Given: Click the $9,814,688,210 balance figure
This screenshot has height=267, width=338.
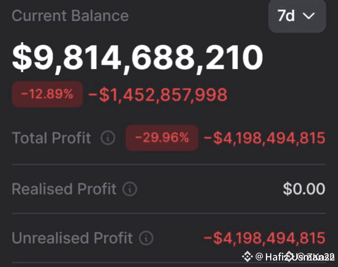Looking at the screenshot, I should click(137, 58).
